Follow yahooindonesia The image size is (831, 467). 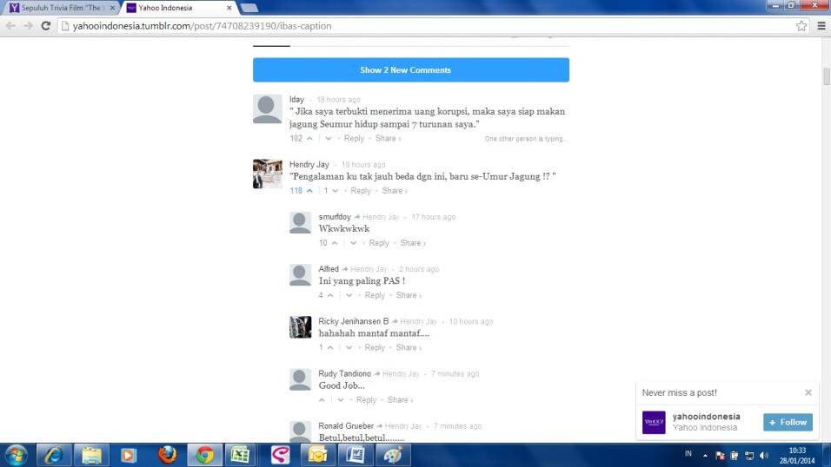[x=788, y=422]
